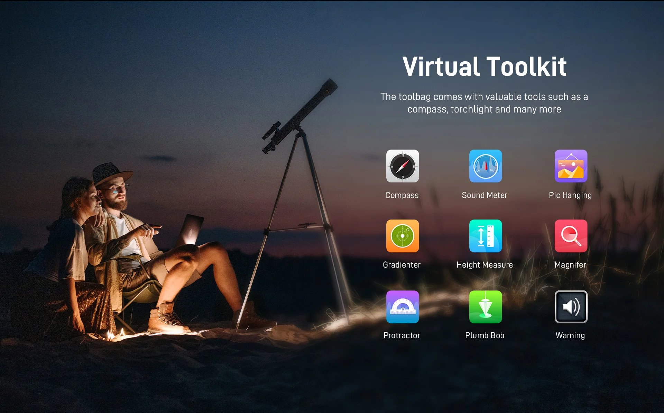Tap the Pic Hanging icon
Image resolution: width=664 pixels, height=413 pixels.
(x=571, y=166)
